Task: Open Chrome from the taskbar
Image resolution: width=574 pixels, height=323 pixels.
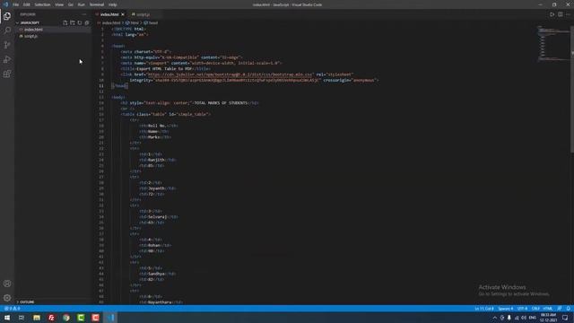Action: (66, 318)
